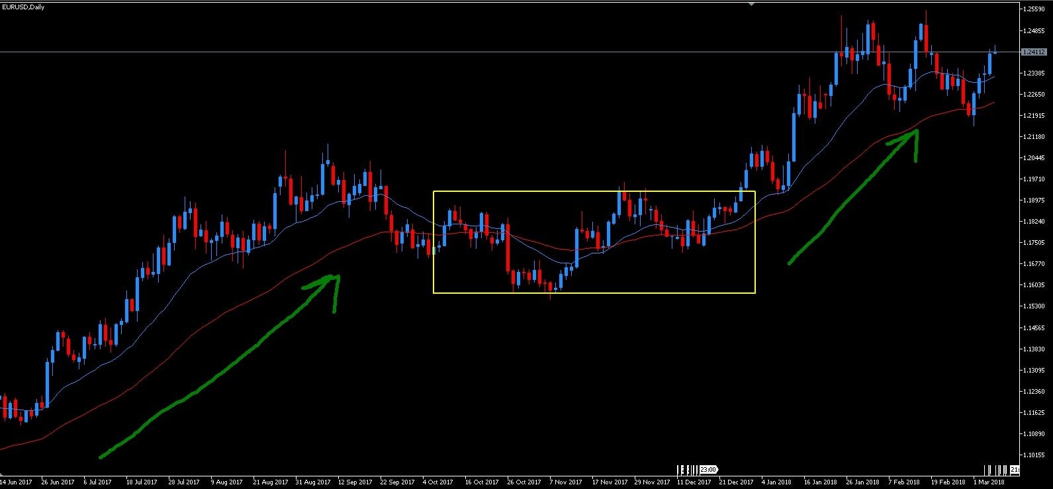Click the 26 Jun 2017 date label
Image resolution: width=1053 pixels, height=489 pixels.
pos(58,482)
